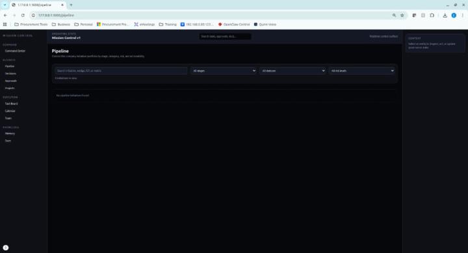Viewport: 468px width, 253px height.
Task: Open the Quinn Voice bookmark
Action: click(265, 25)
